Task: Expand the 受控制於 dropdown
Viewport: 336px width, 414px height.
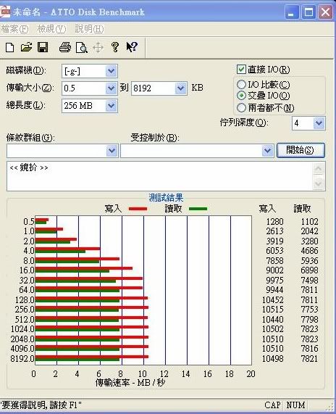Action: point(267,151)
